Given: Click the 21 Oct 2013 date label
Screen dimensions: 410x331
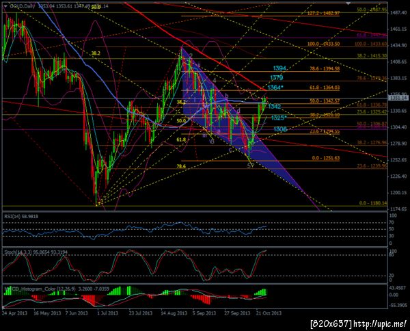Looking at the screenshot, I should coord(269,313).
